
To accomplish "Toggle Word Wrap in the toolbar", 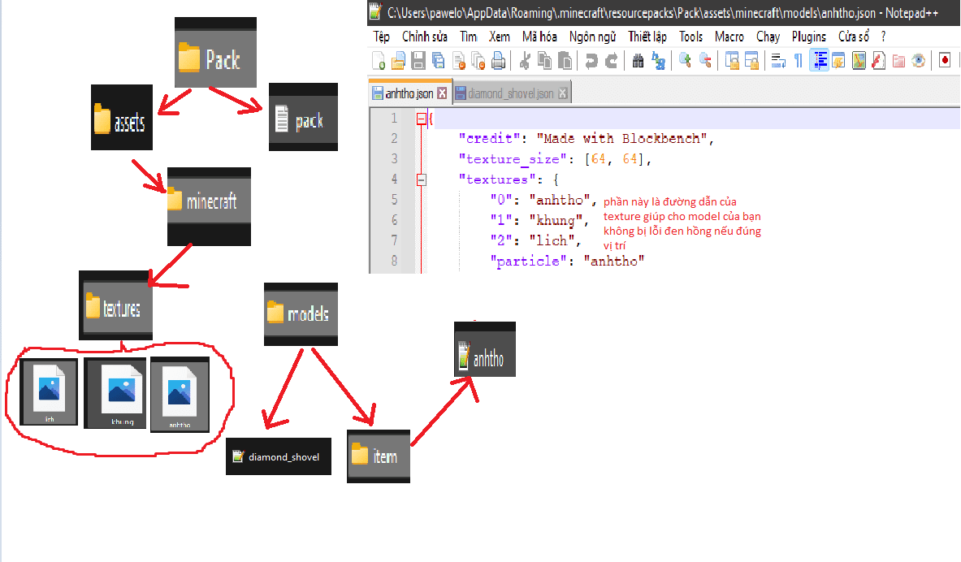I will click(x=778, y=61).
